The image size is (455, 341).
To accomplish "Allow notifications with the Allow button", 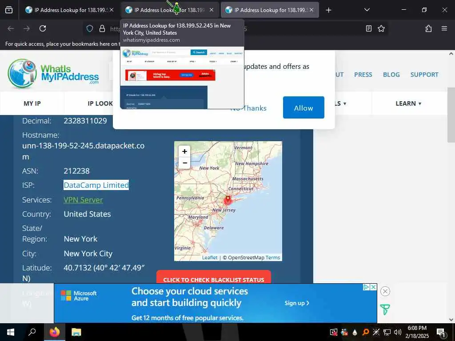I will pyautogui.click(x=303, y=107).
